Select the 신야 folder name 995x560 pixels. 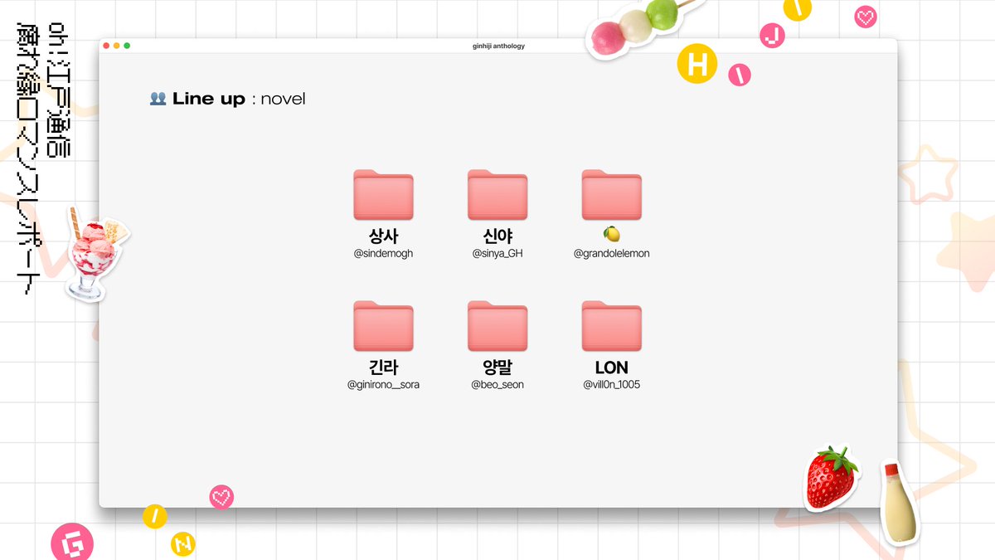tap(498, 236)
